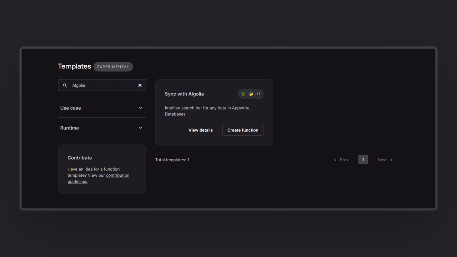
Task: Clear the Algolia search text
Action: tap(140, 85)
